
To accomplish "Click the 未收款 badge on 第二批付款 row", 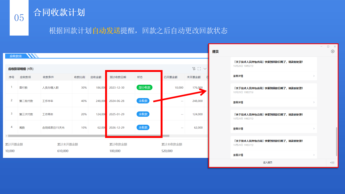I will 143,101.
